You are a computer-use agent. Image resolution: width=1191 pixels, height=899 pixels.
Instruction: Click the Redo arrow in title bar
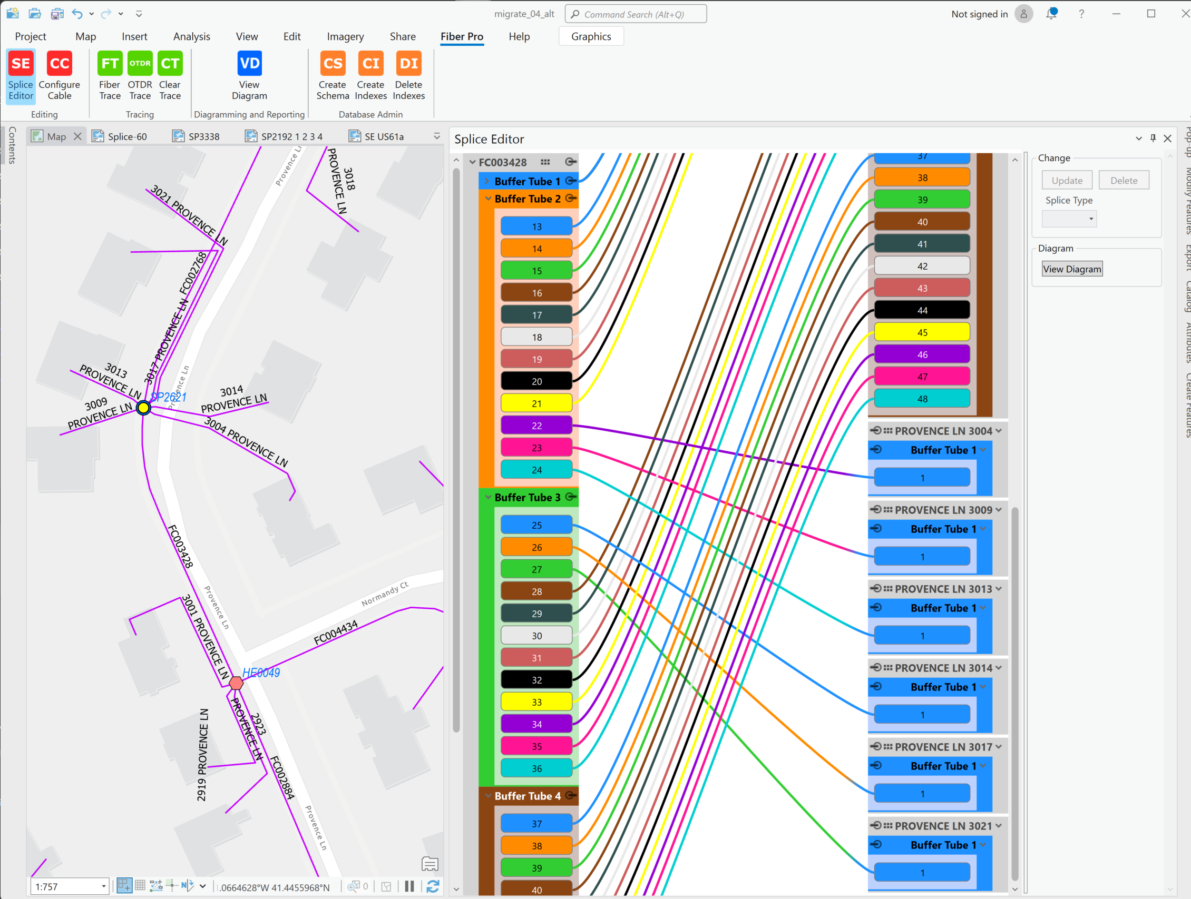click(106, 14)
